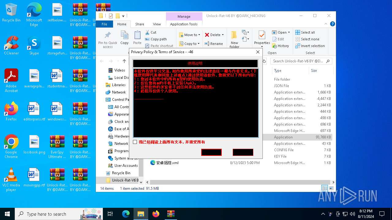The width and height of the screenshot is (392, 220).
Task: Click Invert selection in the ribbon
Action: click(310, 46)
